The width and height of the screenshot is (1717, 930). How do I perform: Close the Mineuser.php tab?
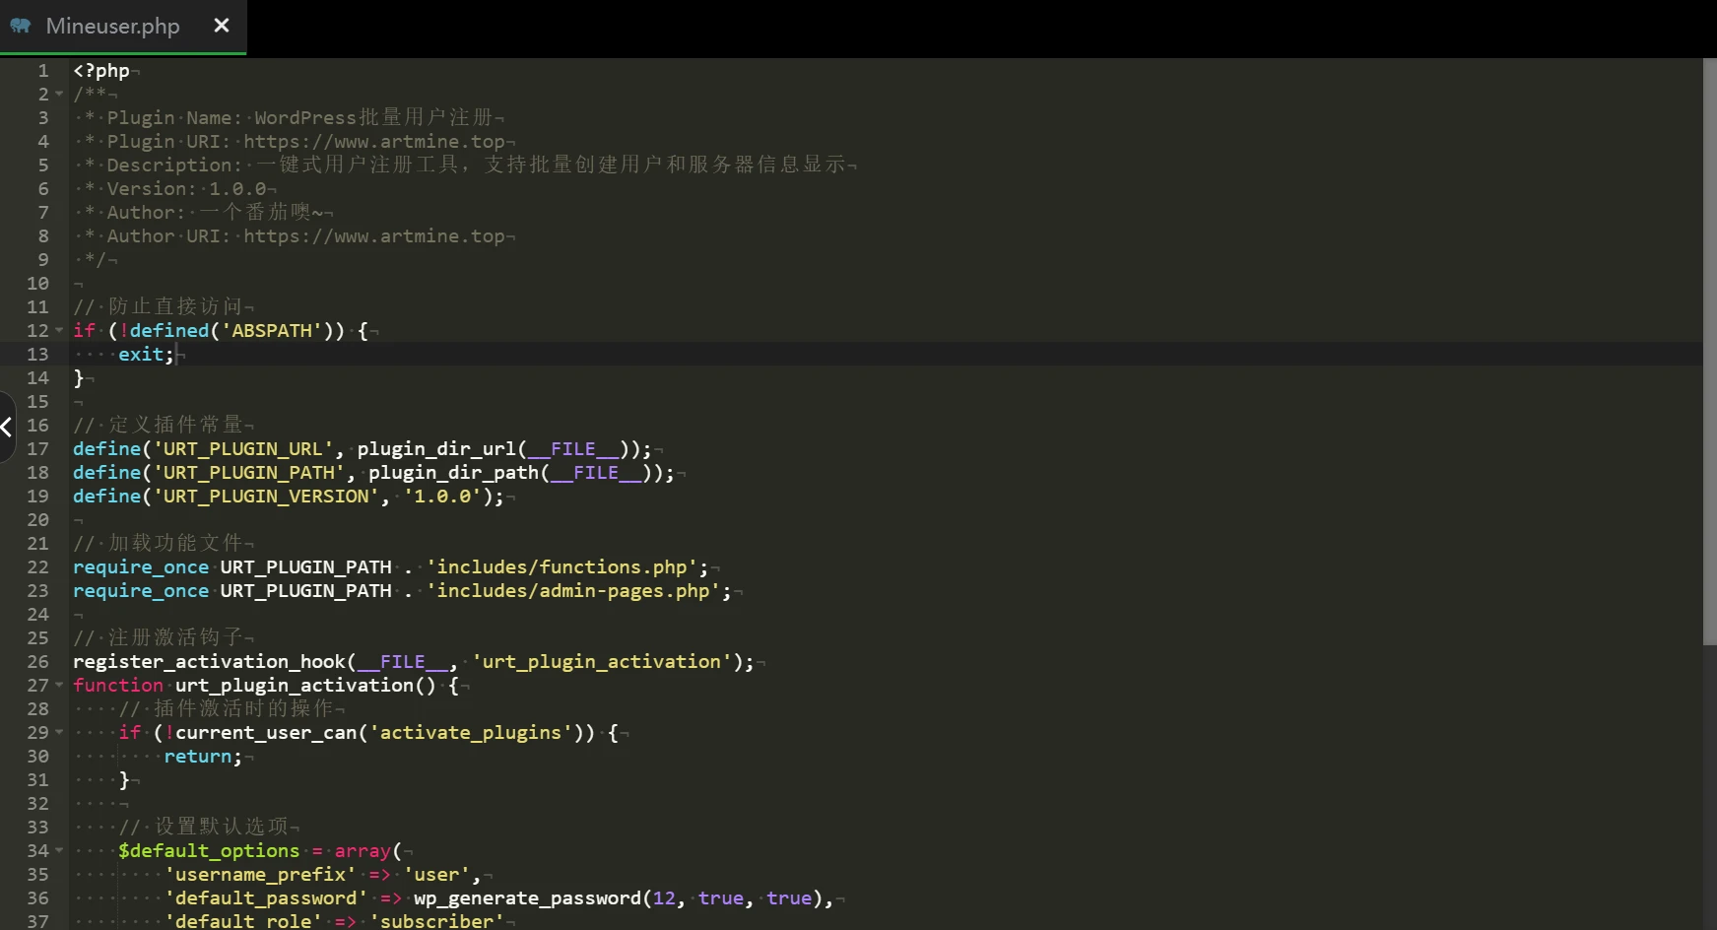click(222, 26)
